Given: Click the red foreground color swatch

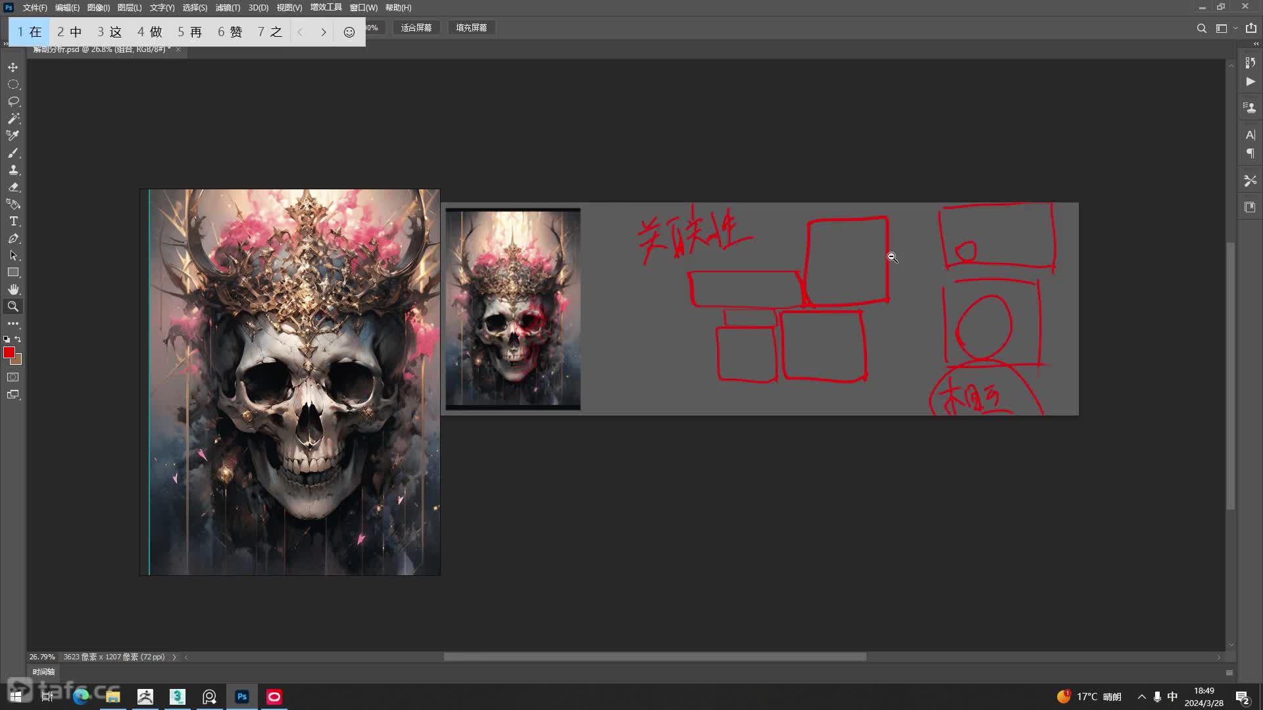Looking at the screenshot, I should 9,352.
